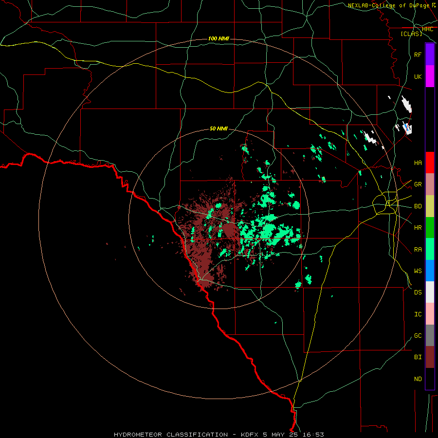This screenshot has height=438, width=438.
Task: Click the 'HA' legend label
Action: pyautogui.click(x=418, y=163)
